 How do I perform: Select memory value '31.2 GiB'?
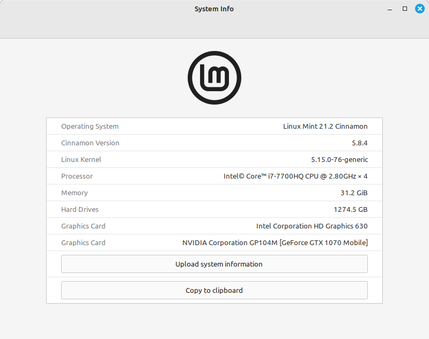click(354, 193)
